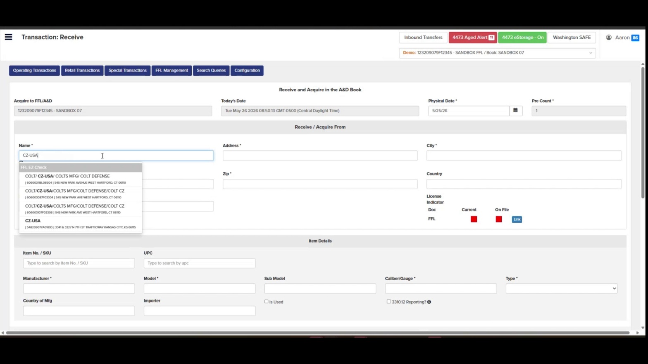Select COLT/ CZ-USA/ COLTS MFG/ COLT DEFENSE suggestion
This screenshot has height=364, width=648.
[81, 179]
